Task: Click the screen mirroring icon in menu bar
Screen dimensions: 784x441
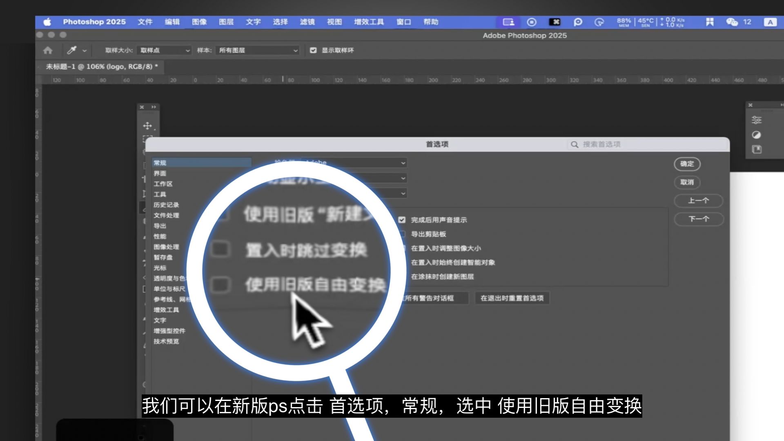Action: (x=508, y=22)
